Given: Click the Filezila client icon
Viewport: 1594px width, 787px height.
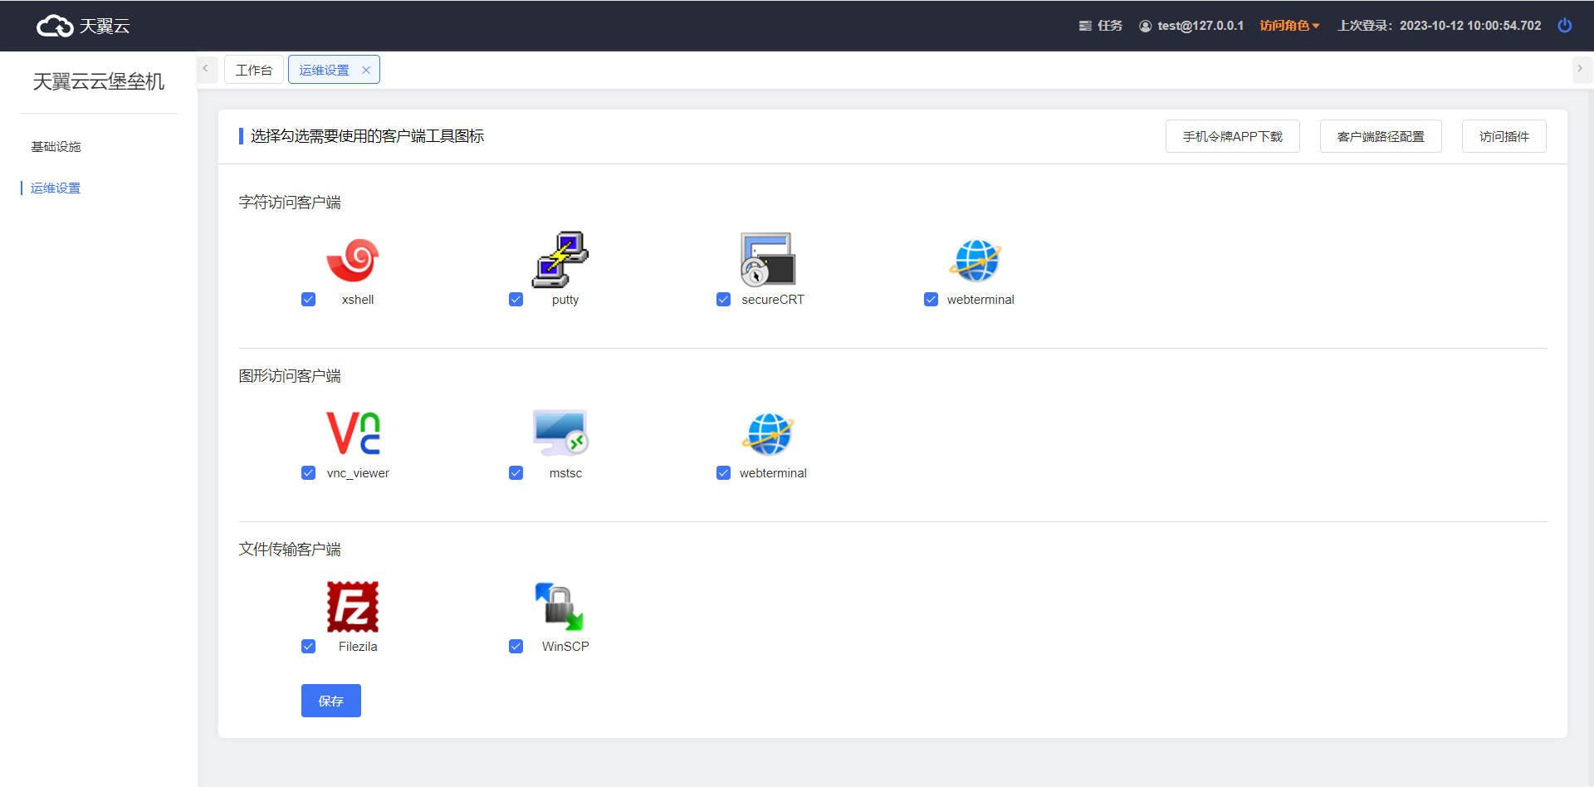Looking at the screenshot, I should coord(353,607).
